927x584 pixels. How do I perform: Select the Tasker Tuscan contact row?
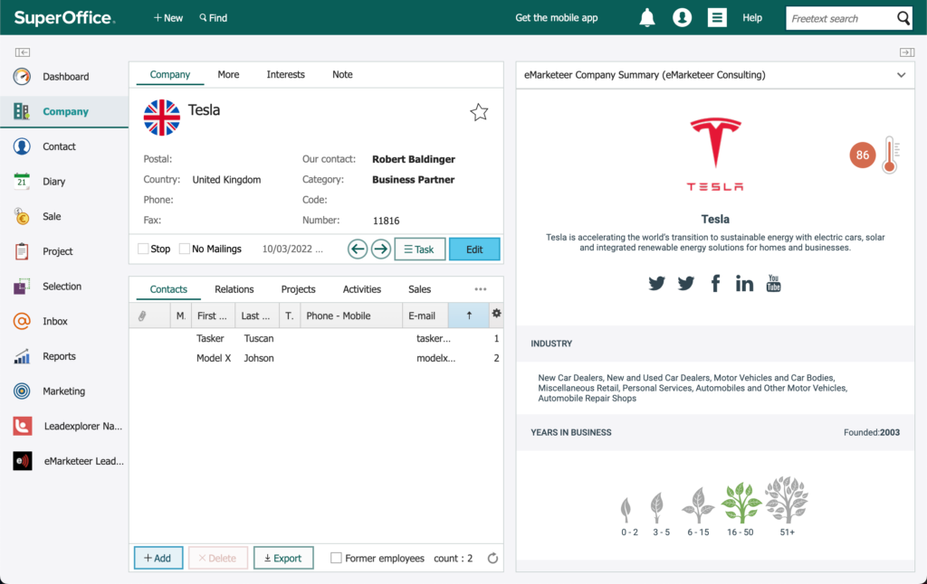tap(316, 338)
